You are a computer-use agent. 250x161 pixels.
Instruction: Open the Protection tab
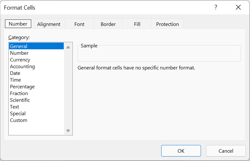point(167,24)
